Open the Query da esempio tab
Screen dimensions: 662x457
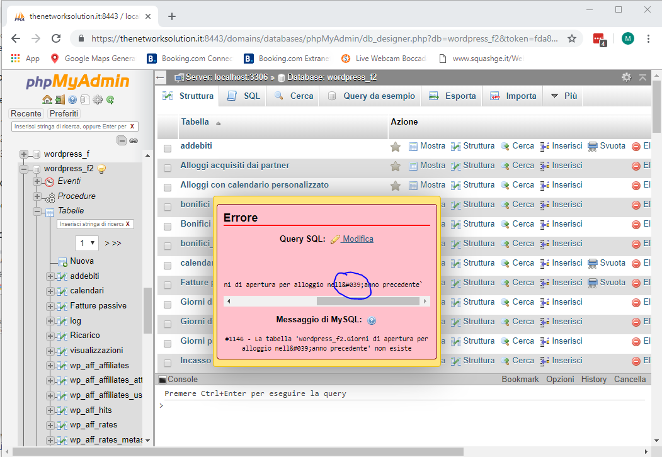[x=372, y=96]
